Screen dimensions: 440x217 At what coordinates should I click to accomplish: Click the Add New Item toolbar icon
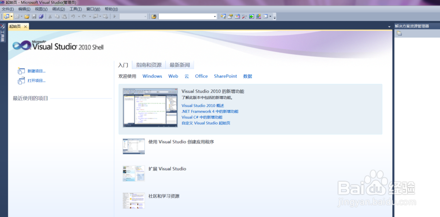pos(17,17)
